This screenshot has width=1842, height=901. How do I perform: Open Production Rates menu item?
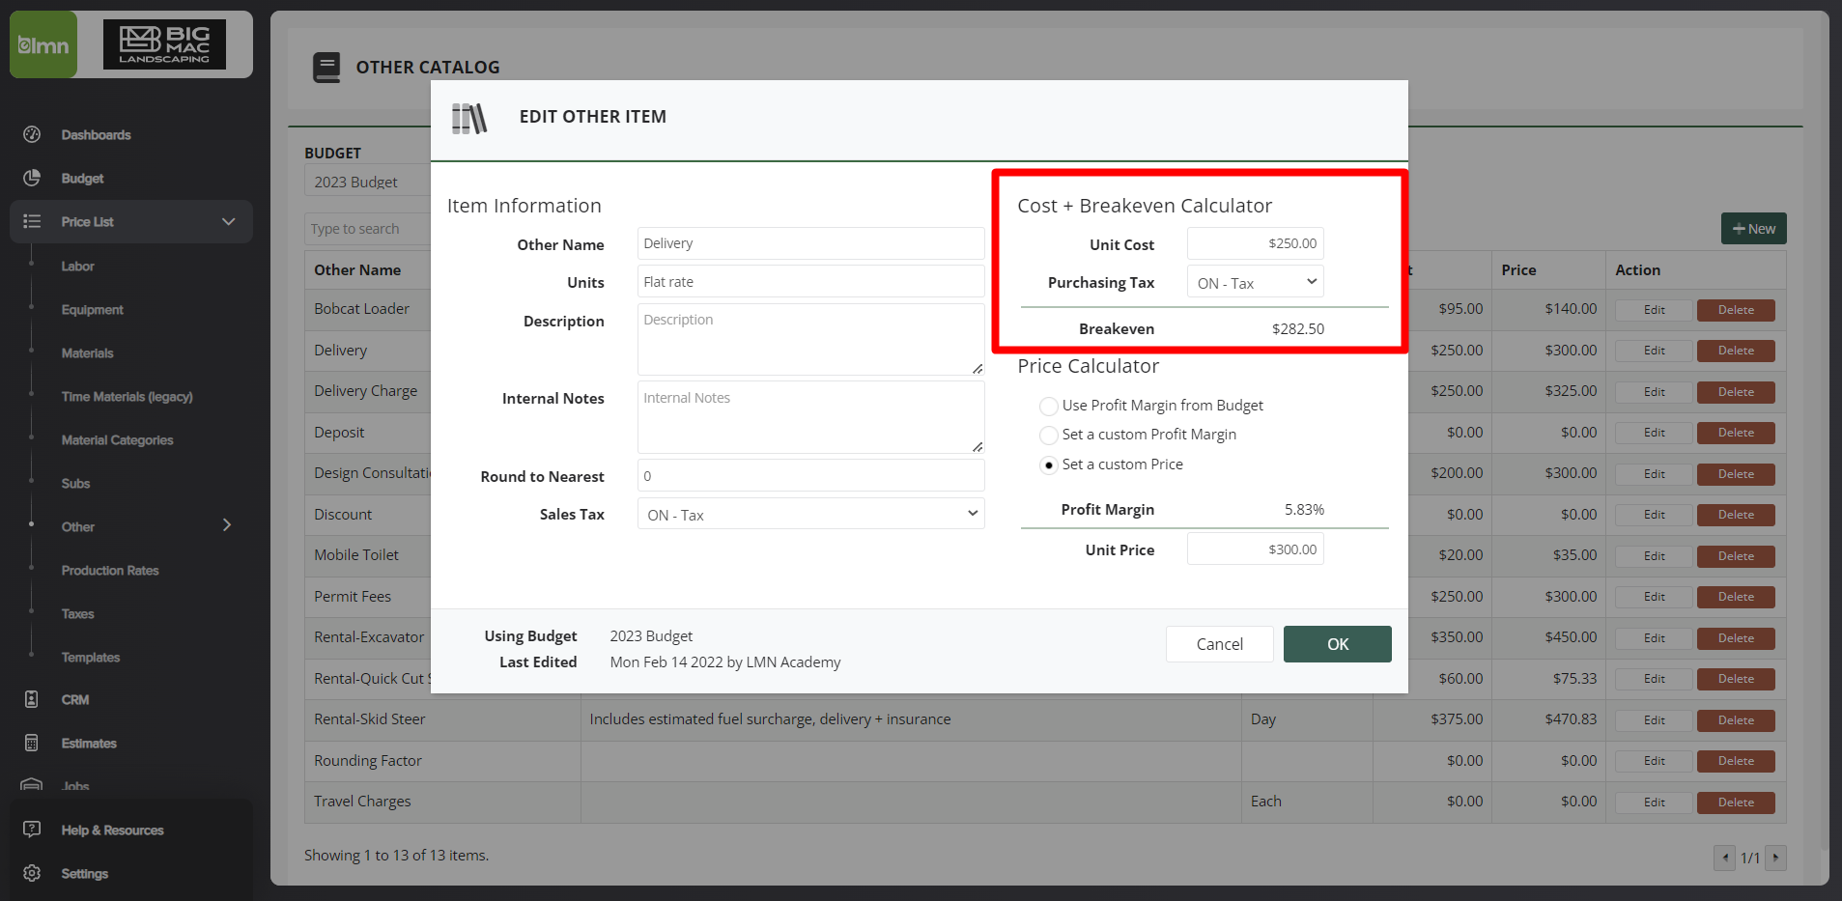click(110, 571)
